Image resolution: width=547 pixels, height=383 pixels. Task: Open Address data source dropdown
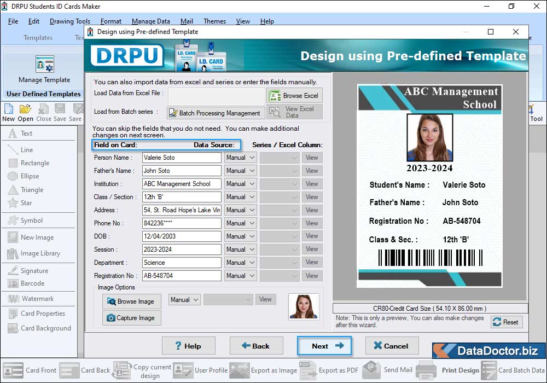(240, 210)
